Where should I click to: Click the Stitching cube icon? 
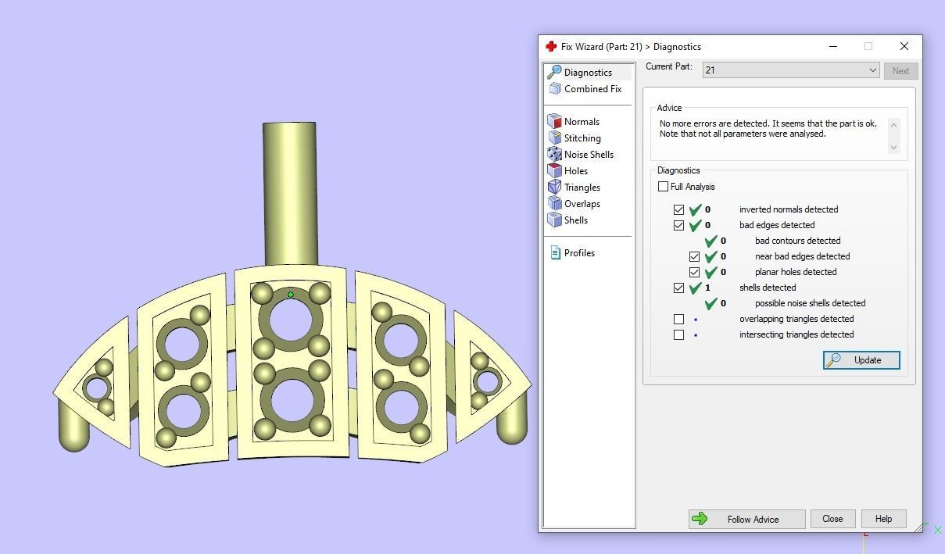pyautogui.click(x=554, y=138)
